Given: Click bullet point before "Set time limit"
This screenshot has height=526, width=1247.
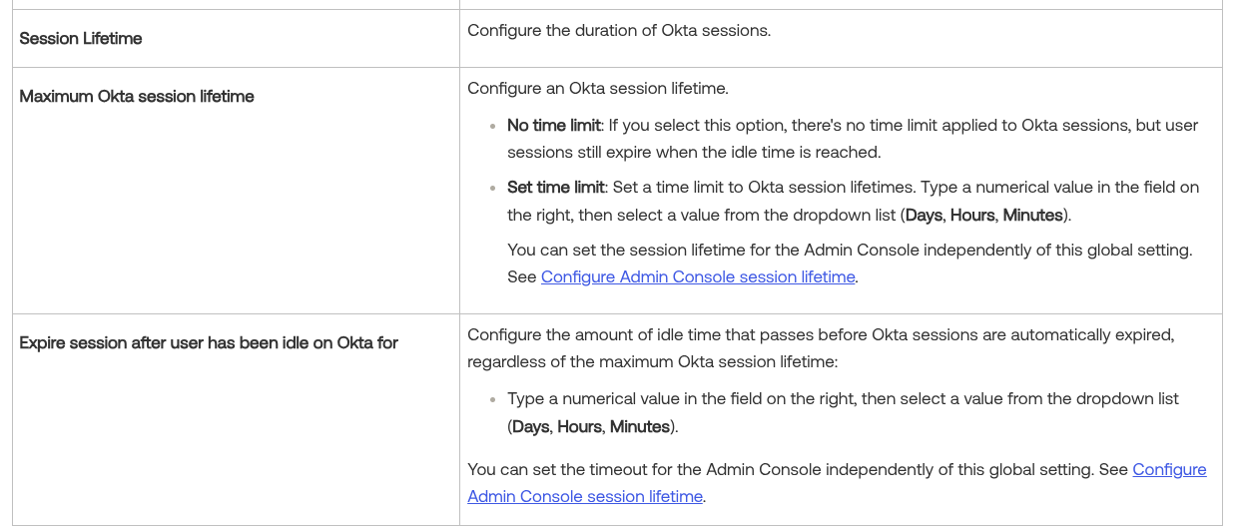Looking at the screenshot, I should 493,189.
